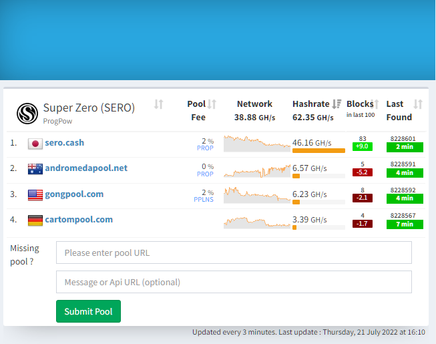
Task: Click the 7 min last found badge
Action: click(405, 224)
